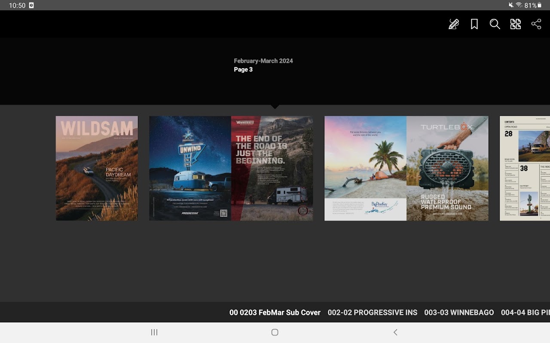Tap the Wi-Fi status icon
The image size is (550, 343).
point(519,6)
